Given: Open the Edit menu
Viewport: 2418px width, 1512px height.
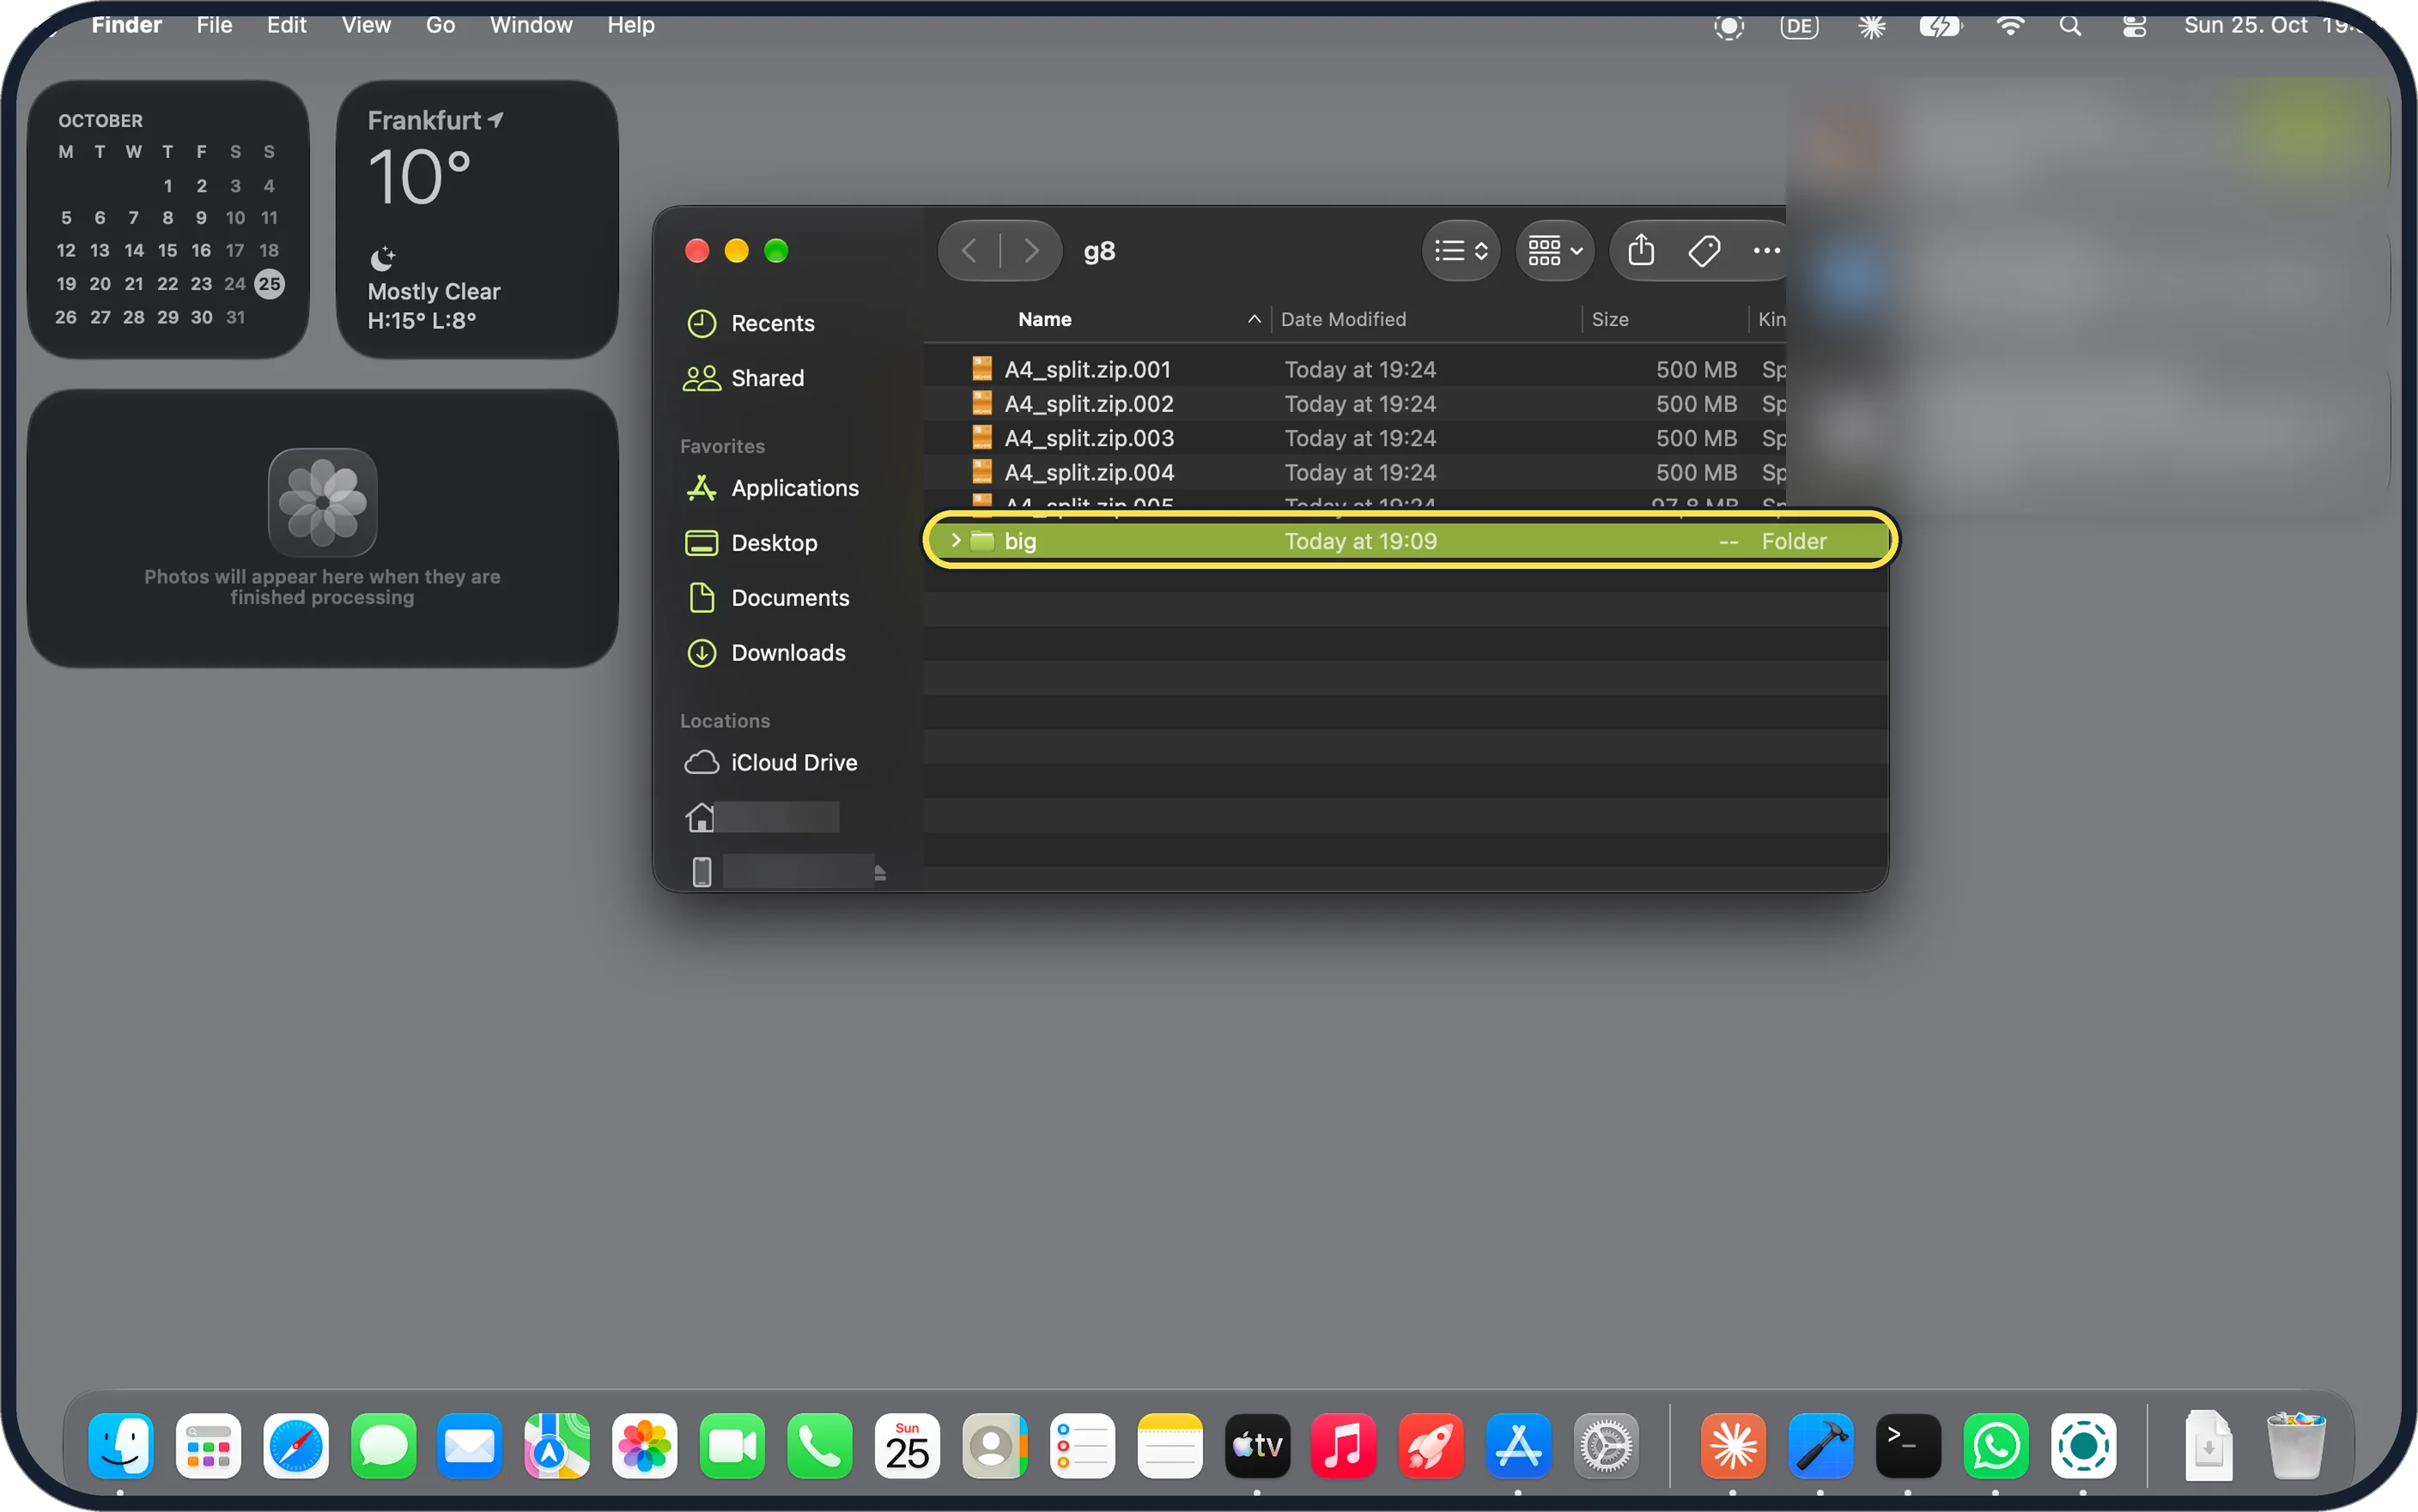Looking at the screenshot, I should 286,25.
